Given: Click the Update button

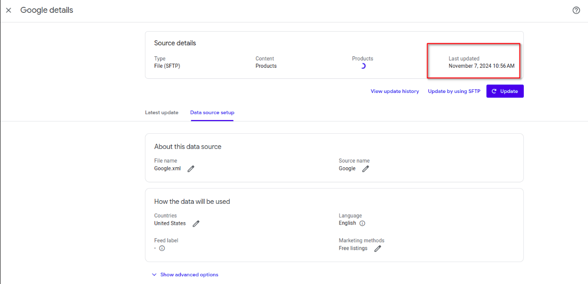Looking at the screenshot, I should [505, 91].
